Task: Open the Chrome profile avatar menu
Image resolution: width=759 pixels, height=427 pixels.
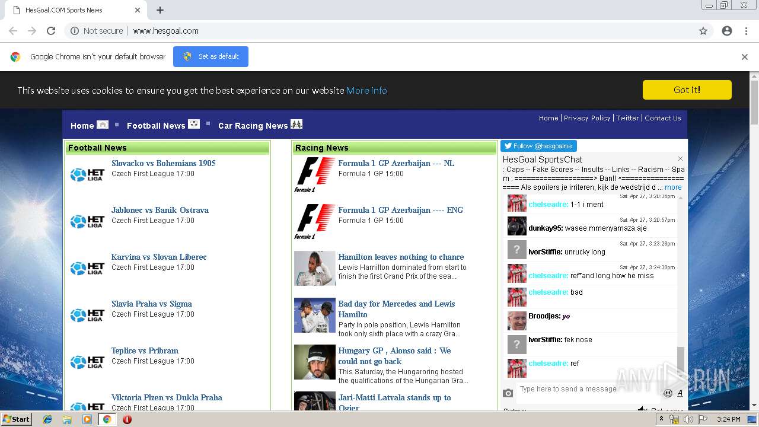Action: (x=727, y=31)
